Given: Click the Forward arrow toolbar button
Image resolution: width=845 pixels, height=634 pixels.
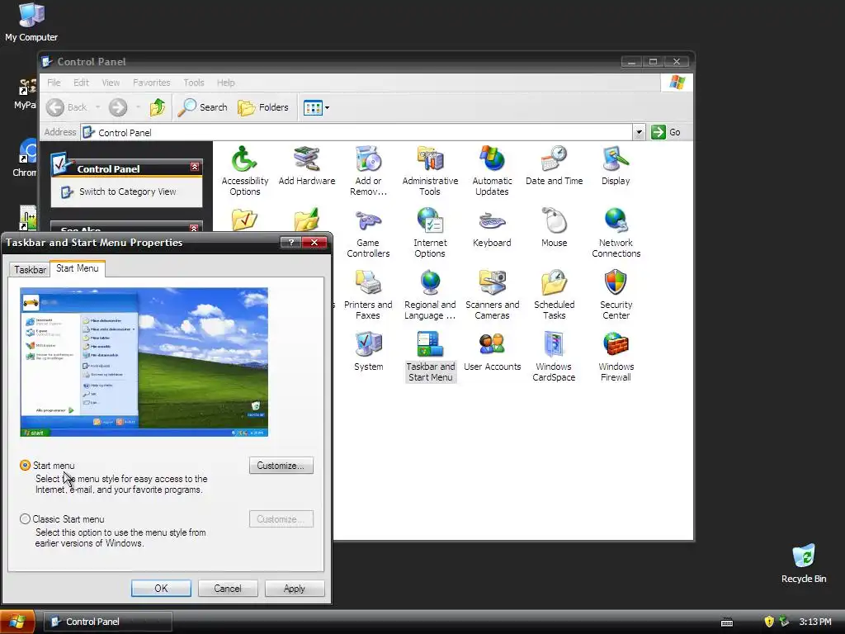Looking at the screenshot, I should 118,107.
